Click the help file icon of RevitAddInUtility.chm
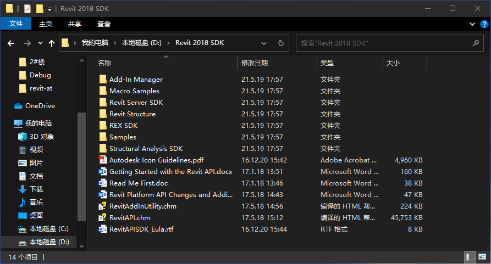 point(103,206)
